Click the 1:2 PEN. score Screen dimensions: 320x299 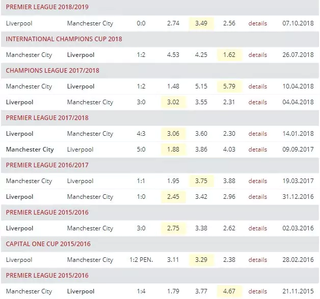tap(141, 260)
